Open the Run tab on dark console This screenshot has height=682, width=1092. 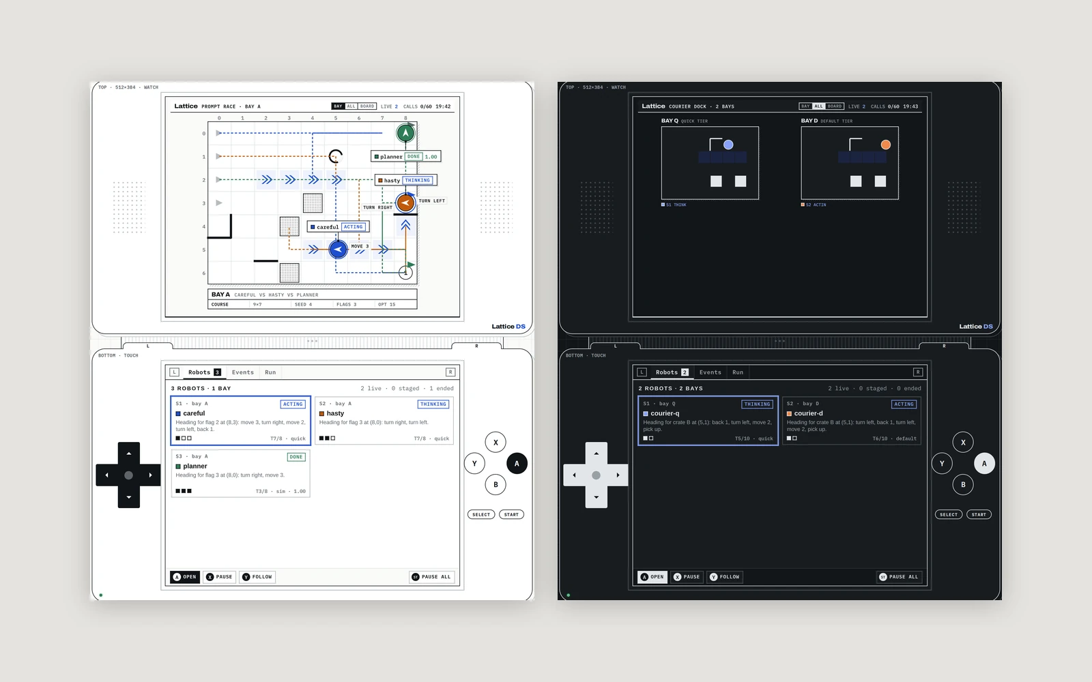[738, 372]
